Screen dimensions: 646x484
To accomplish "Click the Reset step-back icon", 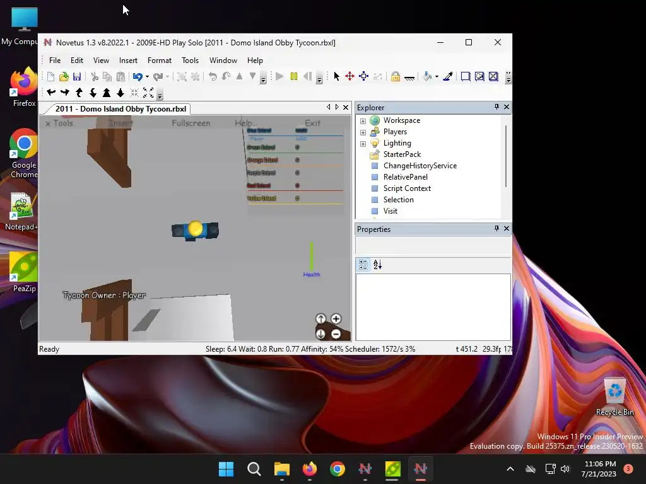I will pyautogui.click(x=307, y=76).
